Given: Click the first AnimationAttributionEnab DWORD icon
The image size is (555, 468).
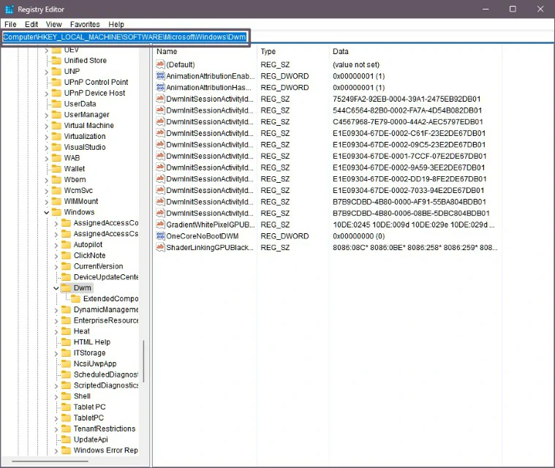Looking at the screenshot, I should [x=161, y=76].
